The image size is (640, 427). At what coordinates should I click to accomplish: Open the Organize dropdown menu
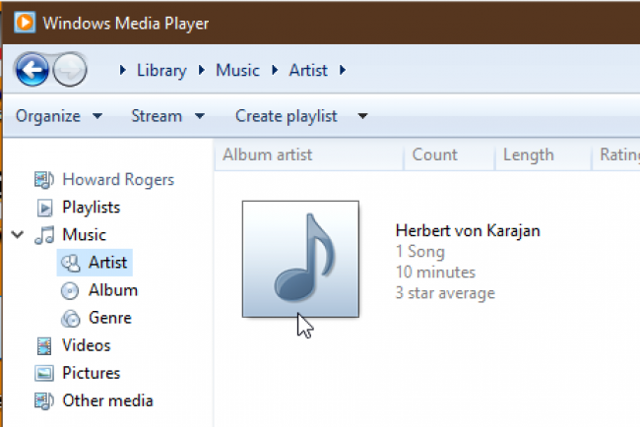[58, 116]
